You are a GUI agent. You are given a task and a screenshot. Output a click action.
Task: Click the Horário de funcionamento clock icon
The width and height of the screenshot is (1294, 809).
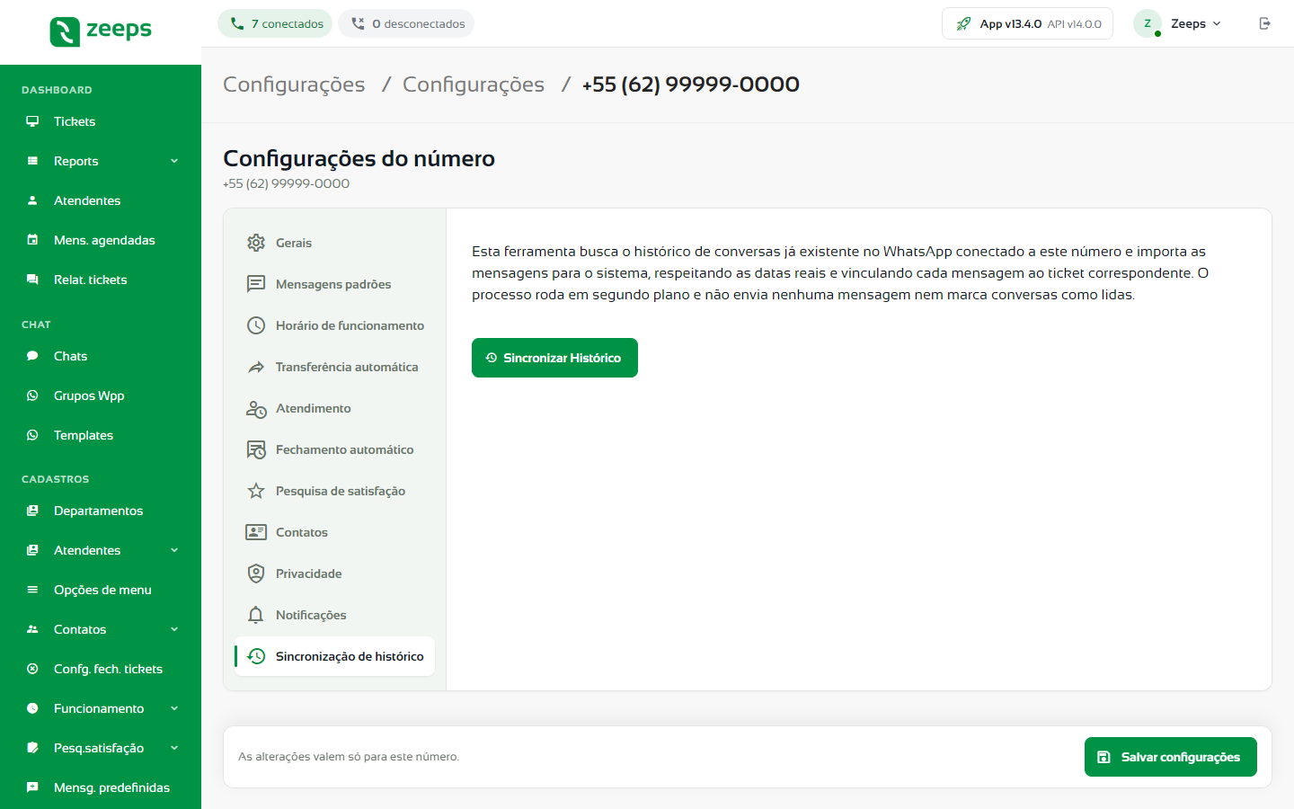pyautogui.click(x=256, y=325)
